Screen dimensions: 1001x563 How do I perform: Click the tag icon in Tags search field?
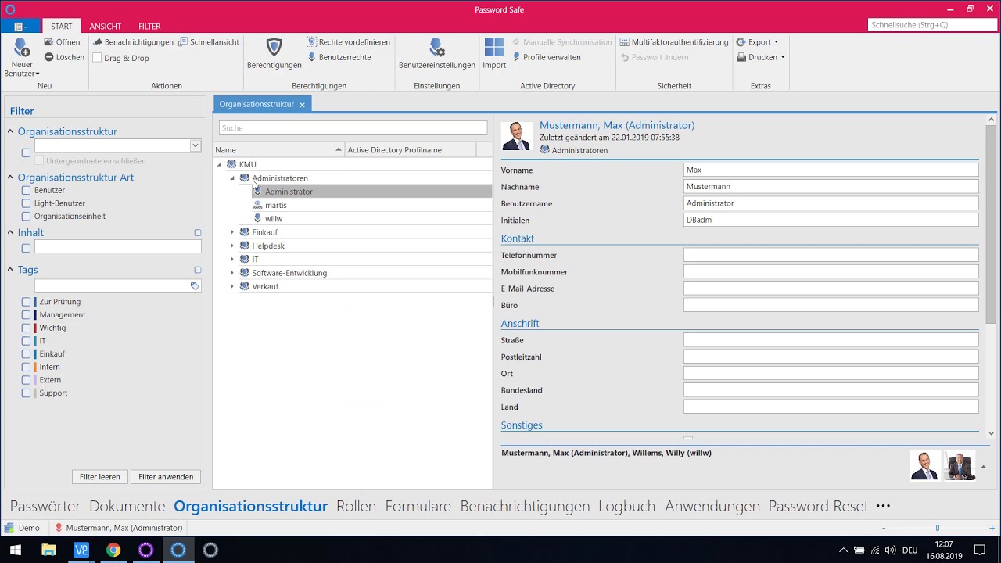tap(195, 286)
